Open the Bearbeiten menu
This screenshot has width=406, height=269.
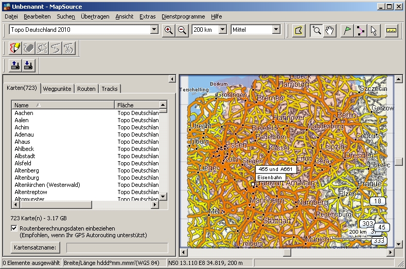click(37, 16)
